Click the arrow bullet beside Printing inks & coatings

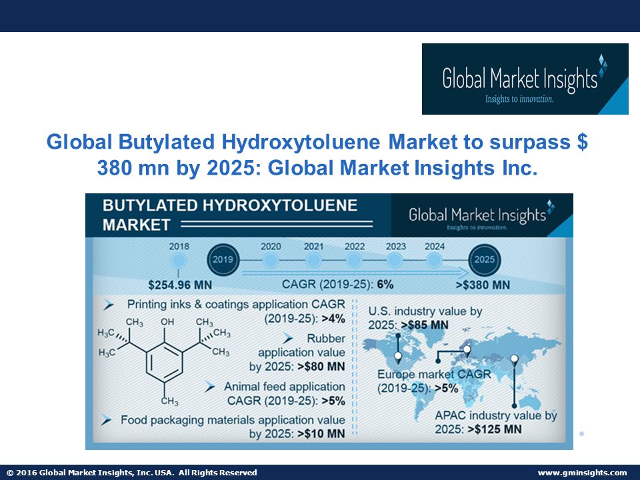(109, 305)
